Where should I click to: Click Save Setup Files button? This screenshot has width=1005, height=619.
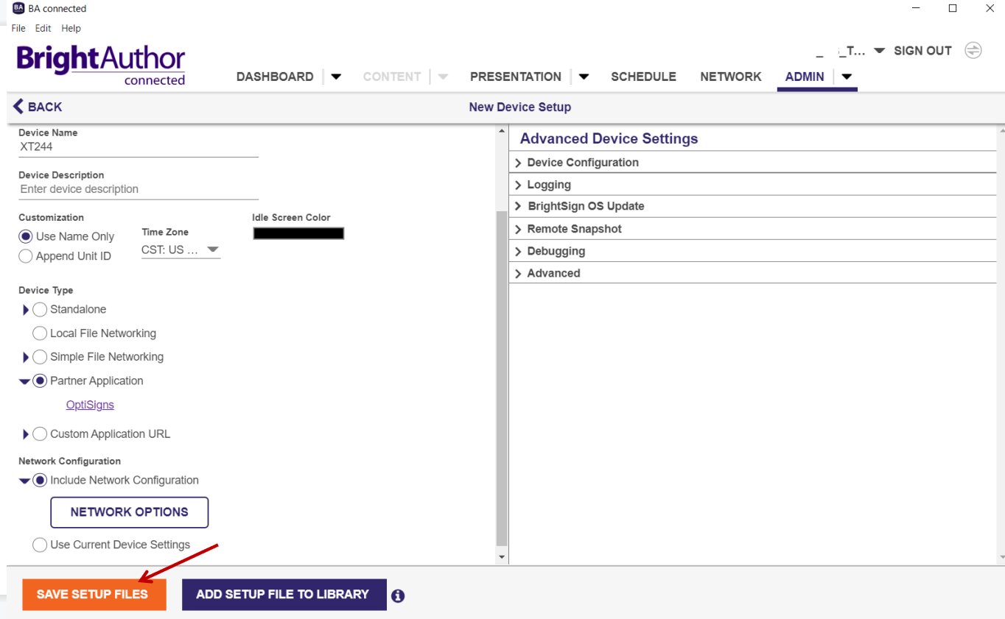pyautogui.click(x=94, y=595)
